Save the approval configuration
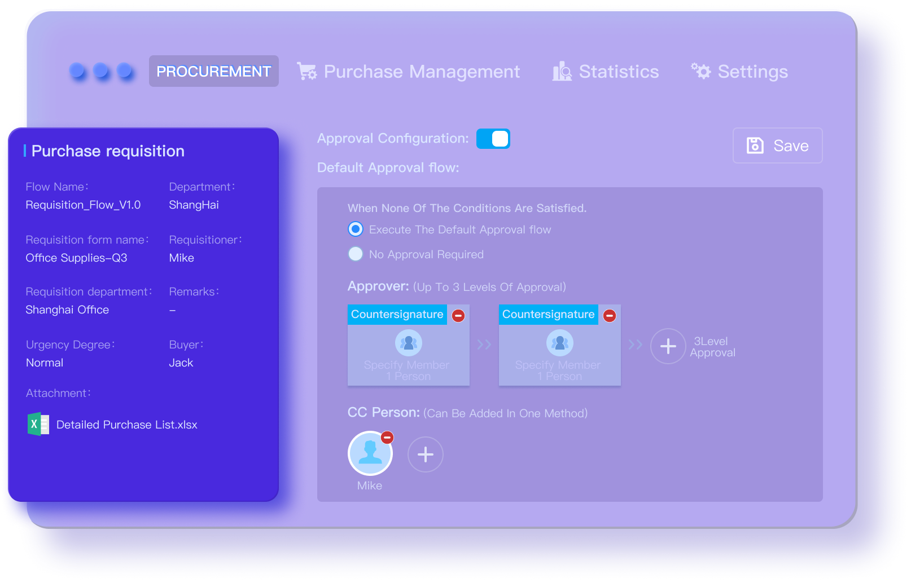911x583 pixels. (777, 145)
